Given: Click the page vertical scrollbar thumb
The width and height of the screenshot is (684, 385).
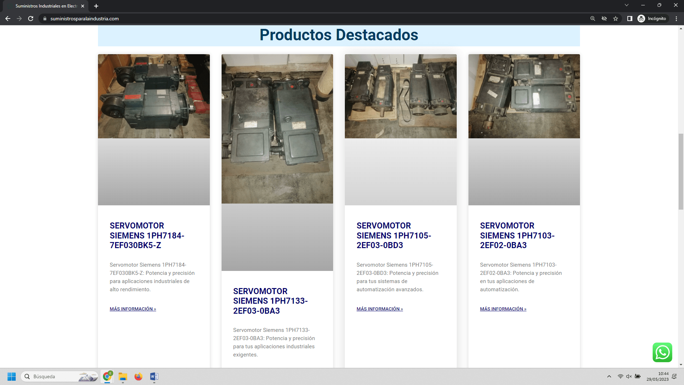Looking at the screenshot, I should [681, 171].
